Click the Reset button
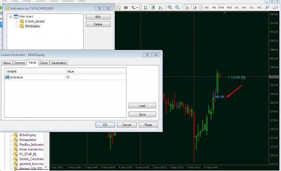Viewport: 281px width, 171px height. (x=148, y=125)
